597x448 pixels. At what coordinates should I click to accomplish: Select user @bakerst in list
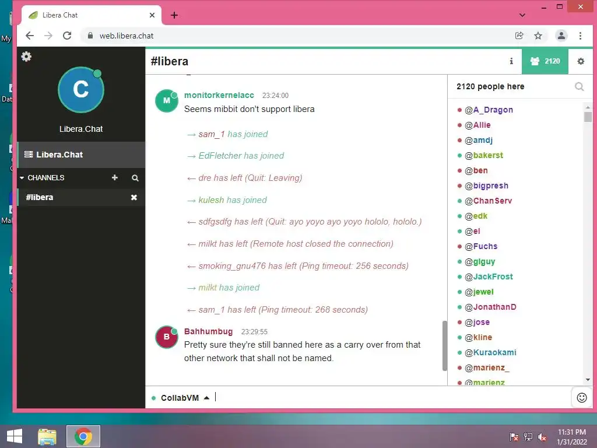point(484,155)
